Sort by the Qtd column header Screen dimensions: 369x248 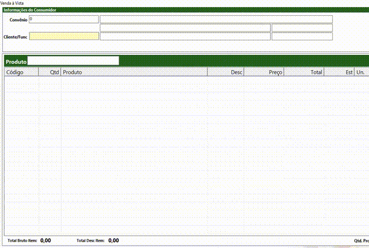(50, 72)
